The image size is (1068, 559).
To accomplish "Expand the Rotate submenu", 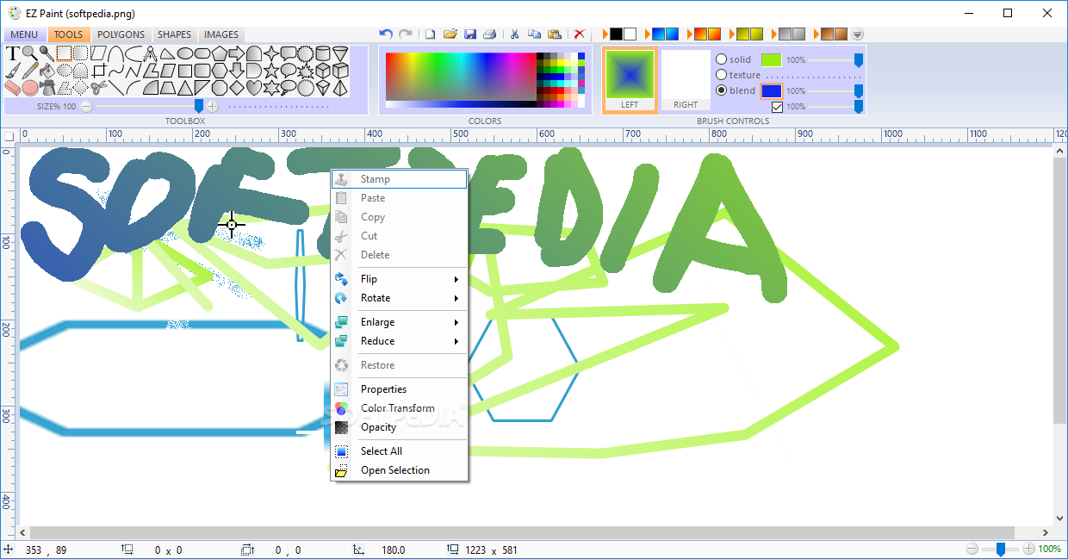I will [400, 298].
